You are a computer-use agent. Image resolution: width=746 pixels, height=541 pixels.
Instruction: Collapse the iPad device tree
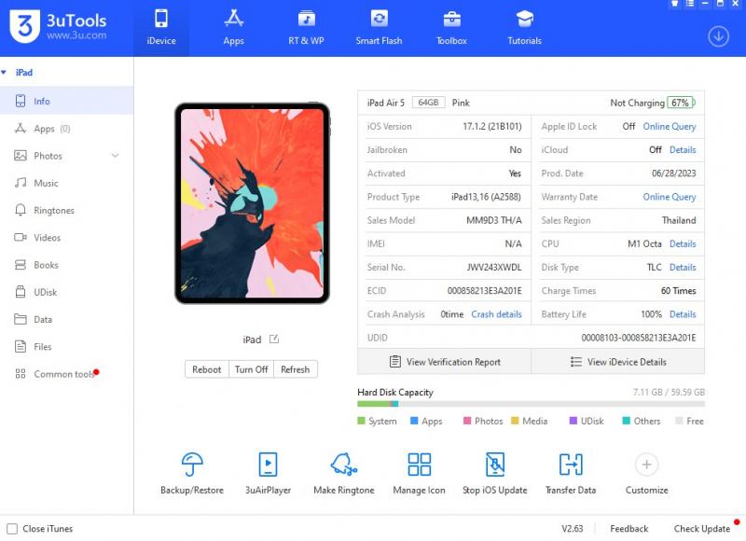tap(4, 73)
